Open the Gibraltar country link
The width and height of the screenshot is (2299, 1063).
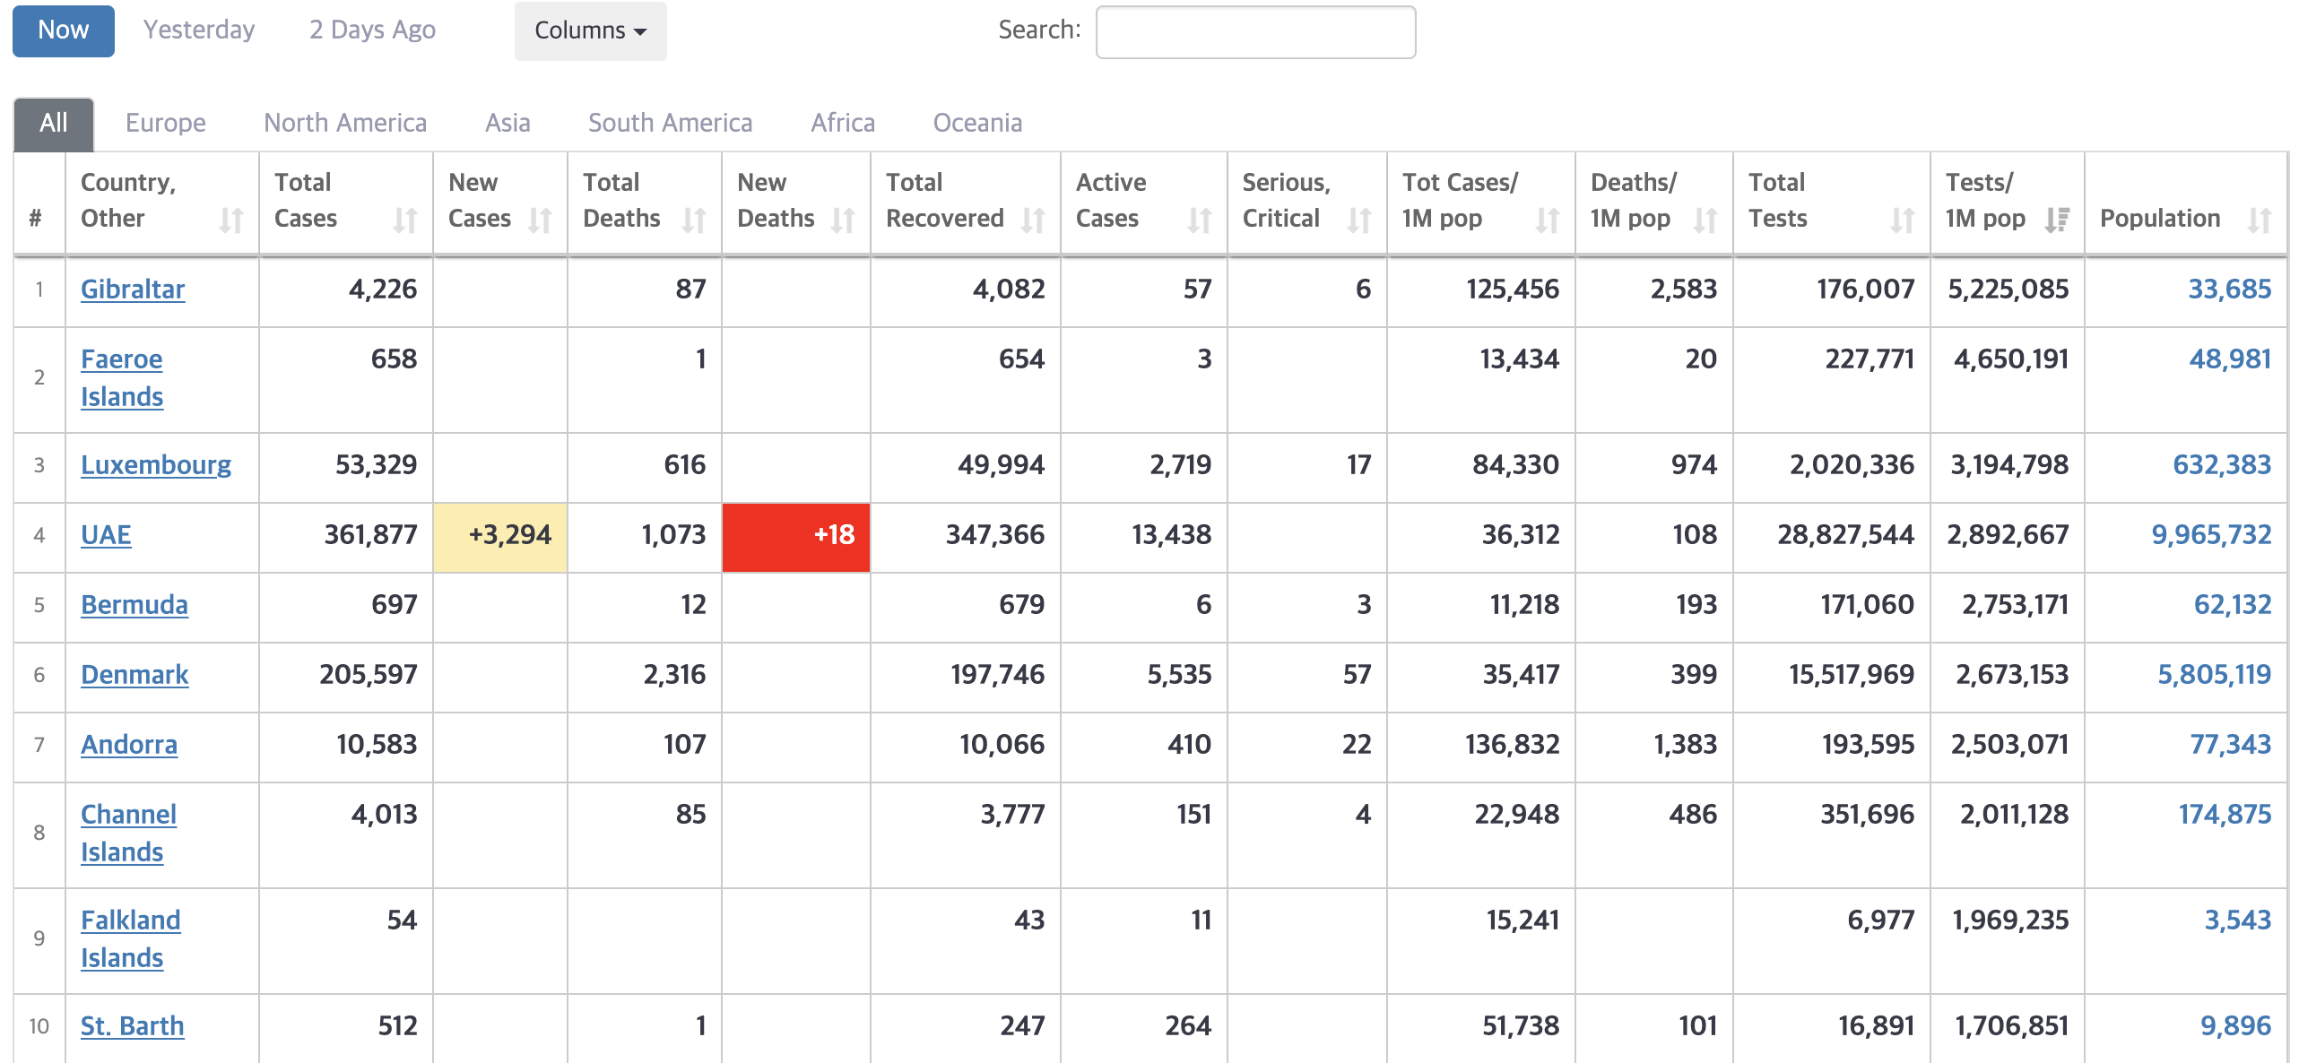coord(133,290)
